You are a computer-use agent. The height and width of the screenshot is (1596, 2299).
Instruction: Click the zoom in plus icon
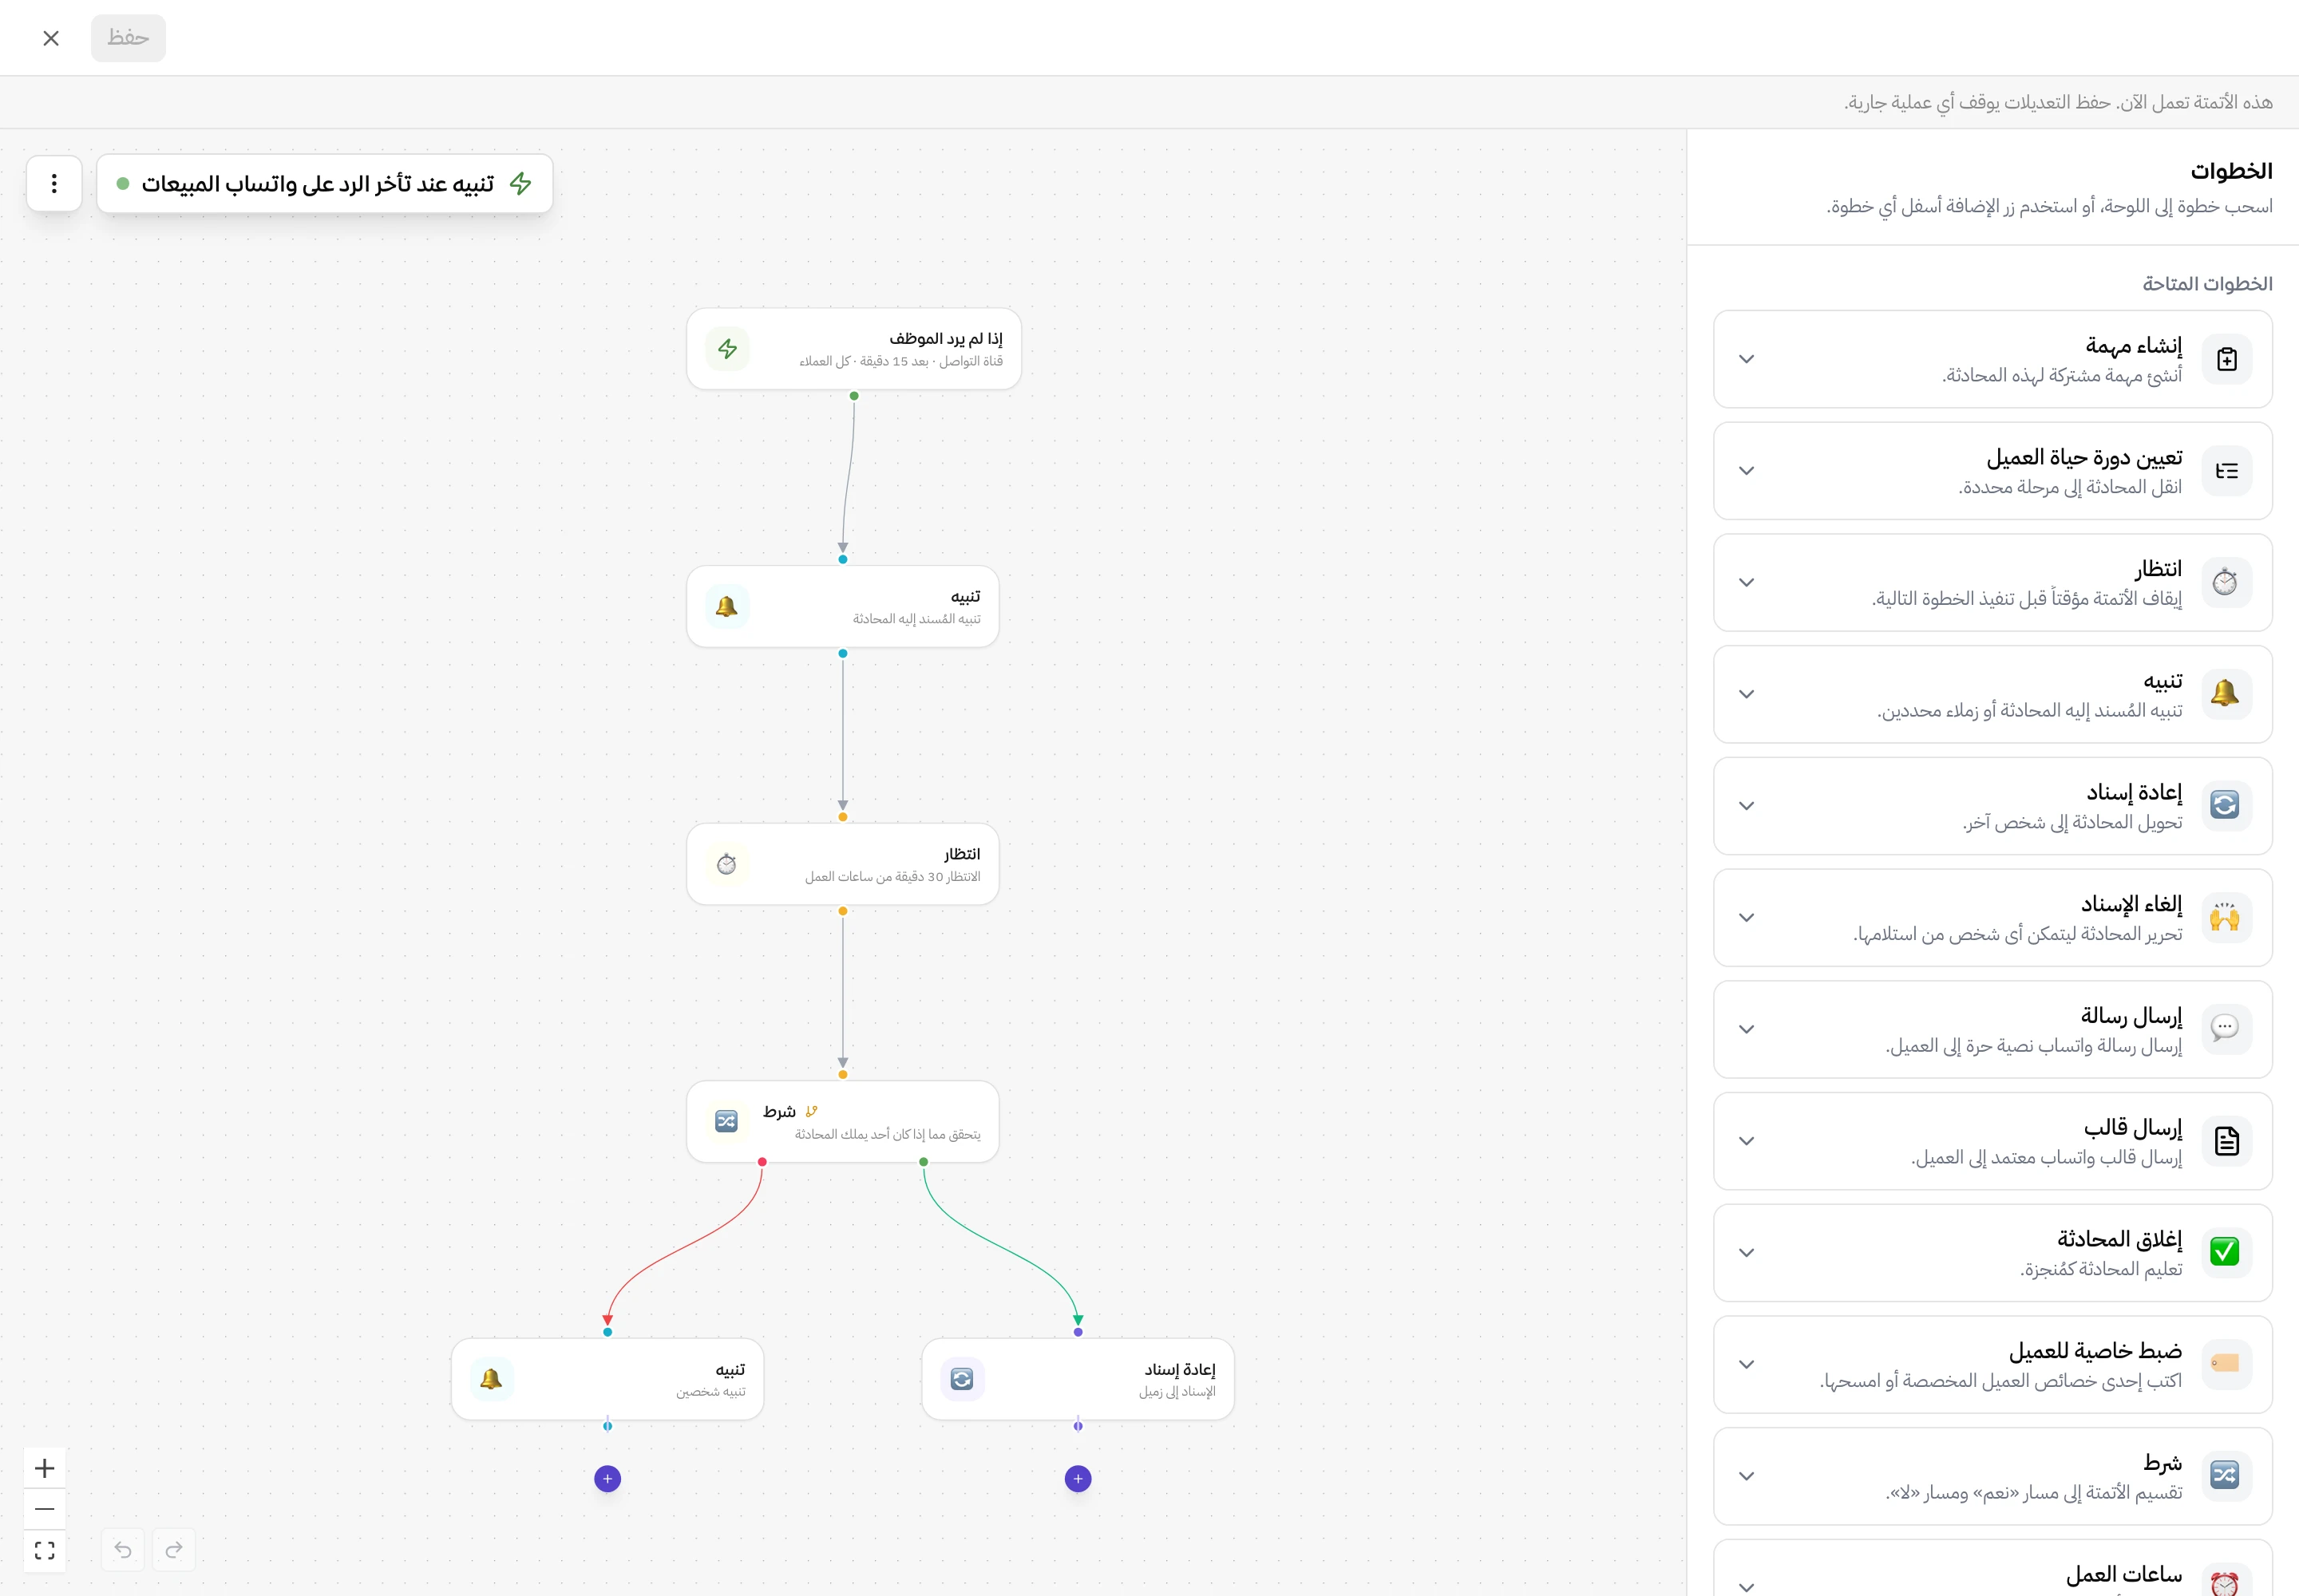[44, 1468]
